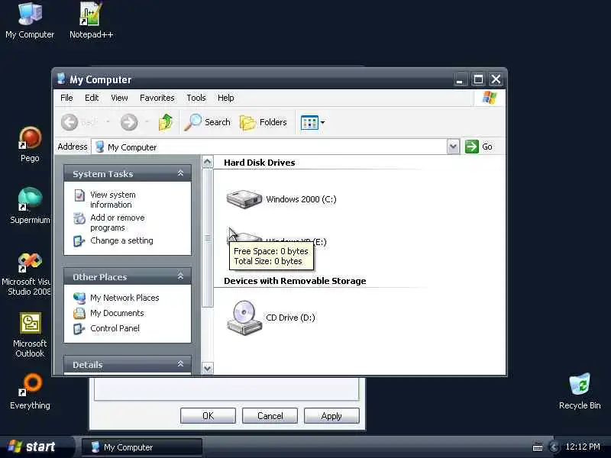Launch the Notepad++ desktop shortcut
The width and height of the screenshot is (611, 458).
(x=91, y=21)
